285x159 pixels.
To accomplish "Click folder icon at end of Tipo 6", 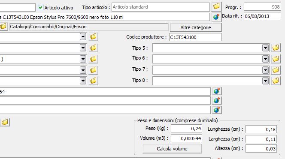I will click(276, 59).
